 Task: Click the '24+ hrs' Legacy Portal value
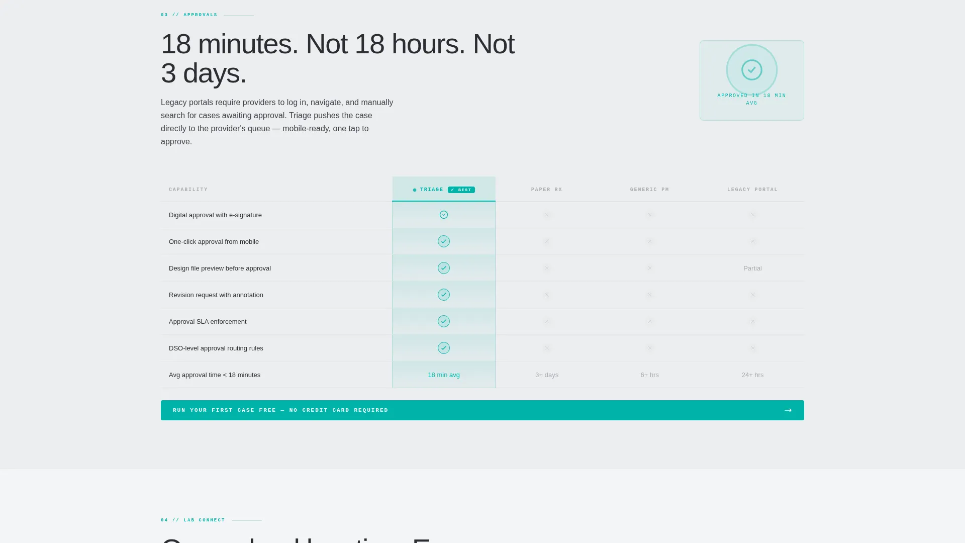752,375
